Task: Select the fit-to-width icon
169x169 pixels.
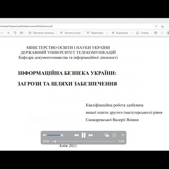Action: [x=21, y=33]
